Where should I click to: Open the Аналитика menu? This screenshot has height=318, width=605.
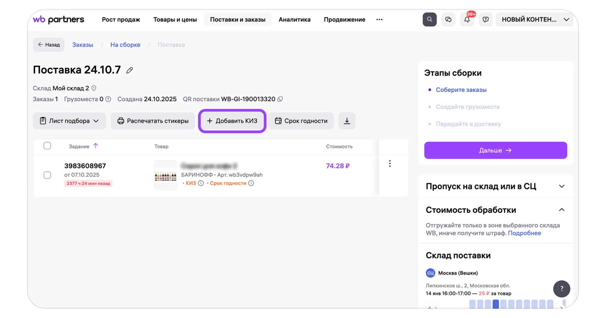coord(294,19)
